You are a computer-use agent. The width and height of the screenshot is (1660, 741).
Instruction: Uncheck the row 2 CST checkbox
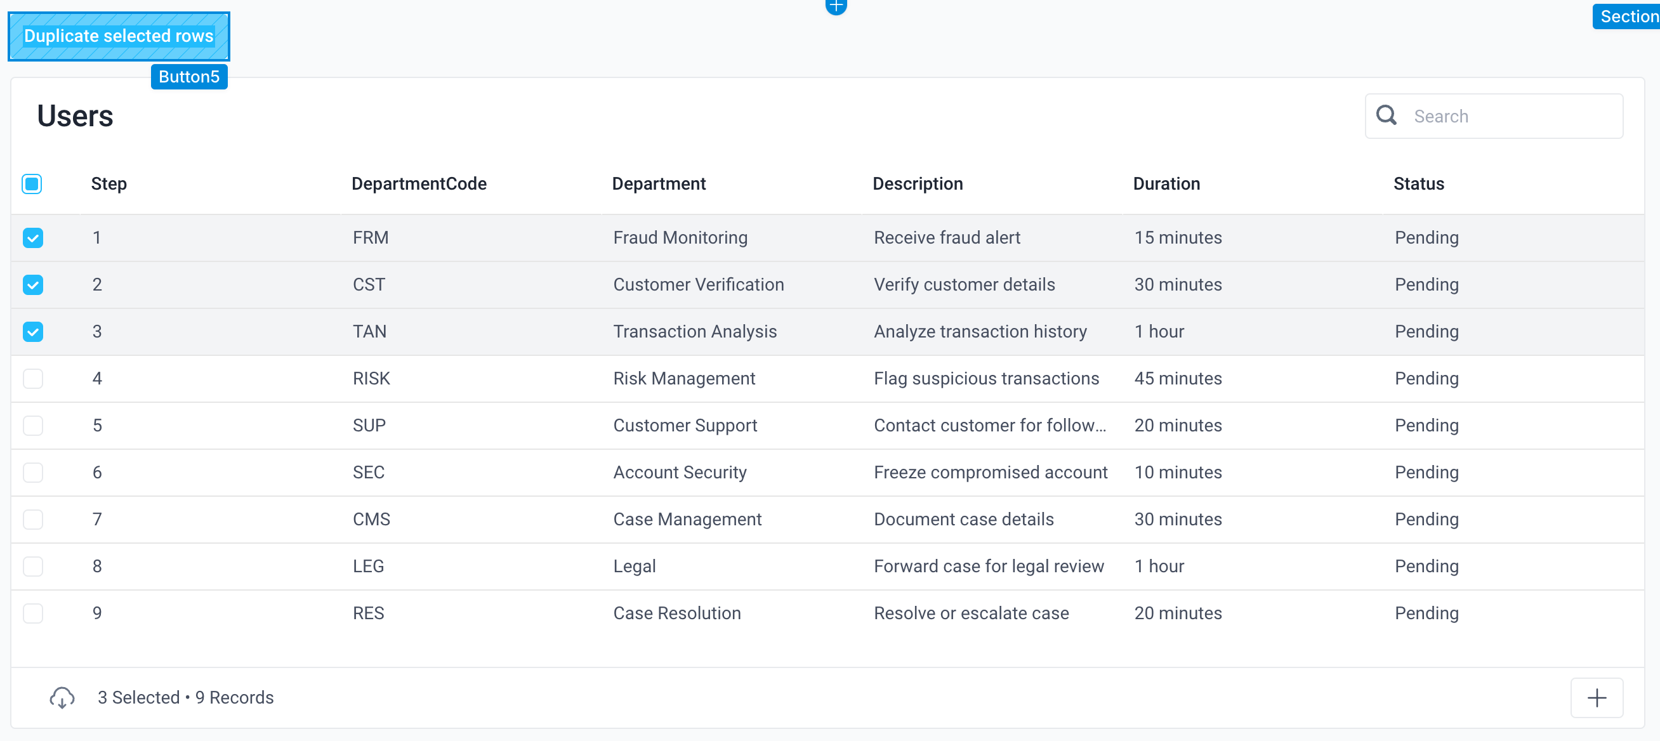tap(33, 285)
